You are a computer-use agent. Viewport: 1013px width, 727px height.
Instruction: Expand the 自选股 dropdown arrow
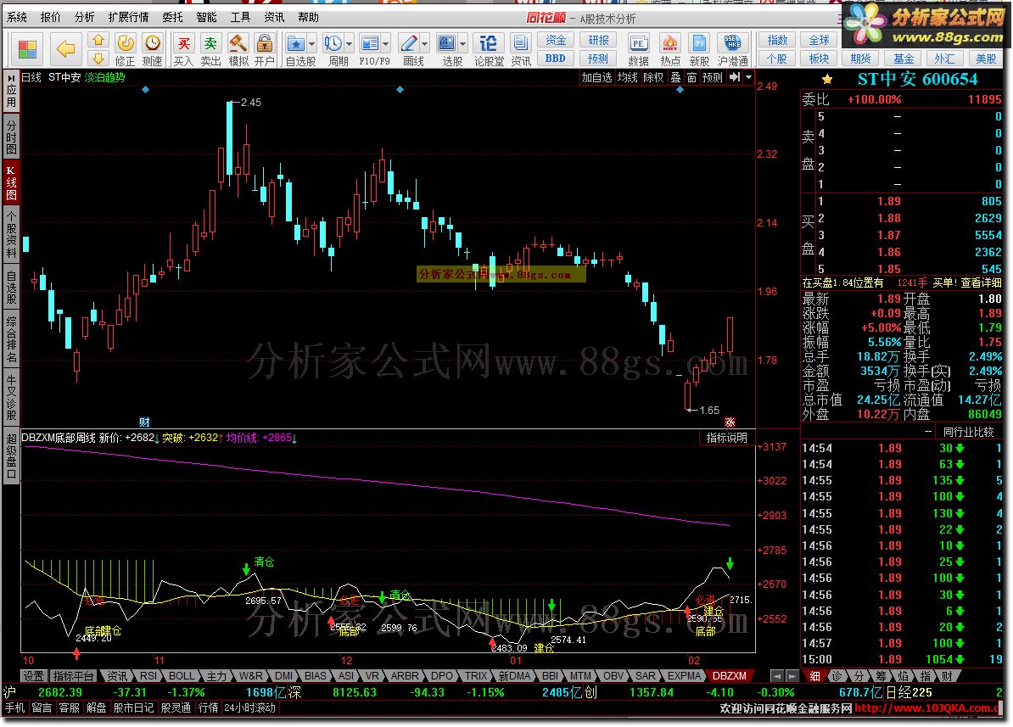pos(312,44)
